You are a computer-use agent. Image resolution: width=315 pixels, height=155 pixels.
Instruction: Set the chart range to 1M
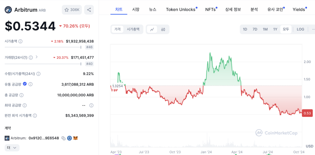(x=265, y=29)
